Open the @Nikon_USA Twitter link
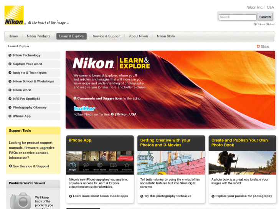Viewport: 279px width, 209px height. (x=125, y=114)
